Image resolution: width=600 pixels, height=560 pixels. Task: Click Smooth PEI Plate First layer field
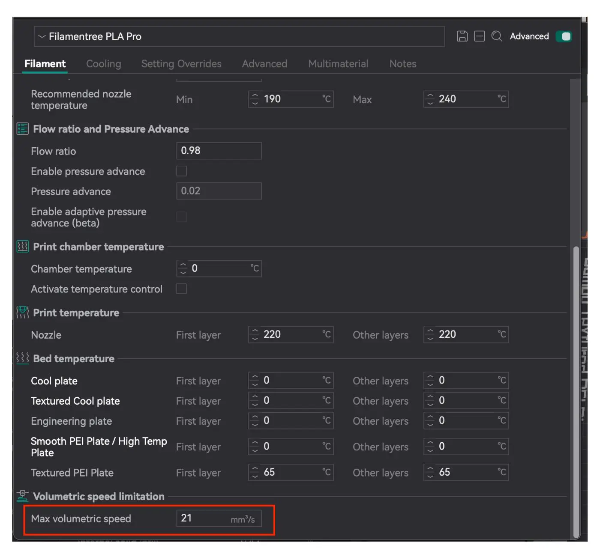click(x=291, y=447)
